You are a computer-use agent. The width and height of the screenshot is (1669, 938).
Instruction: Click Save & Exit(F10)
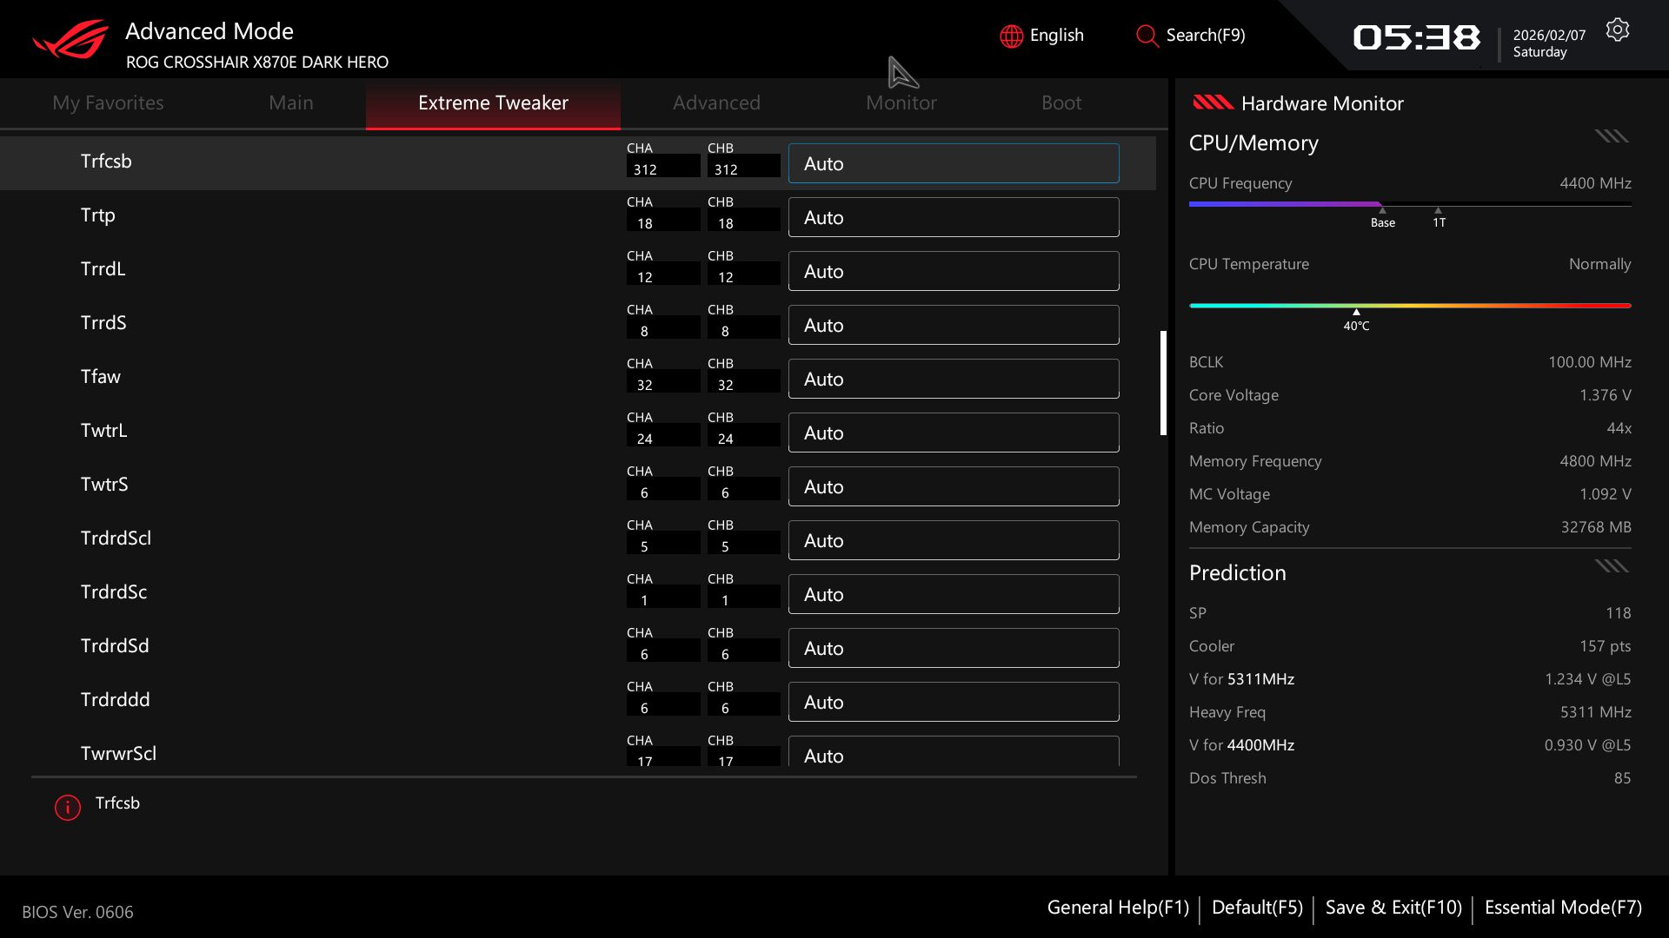[x=1393, y=908]
